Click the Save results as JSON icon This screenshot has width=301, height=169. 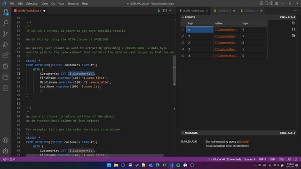click(293, 29)
